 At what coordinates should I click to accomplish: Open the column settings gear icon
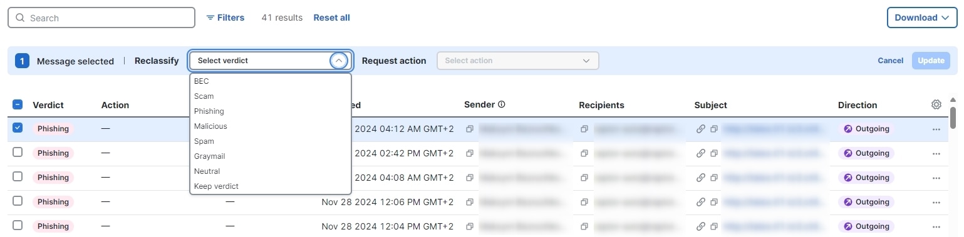pos(936,104)
